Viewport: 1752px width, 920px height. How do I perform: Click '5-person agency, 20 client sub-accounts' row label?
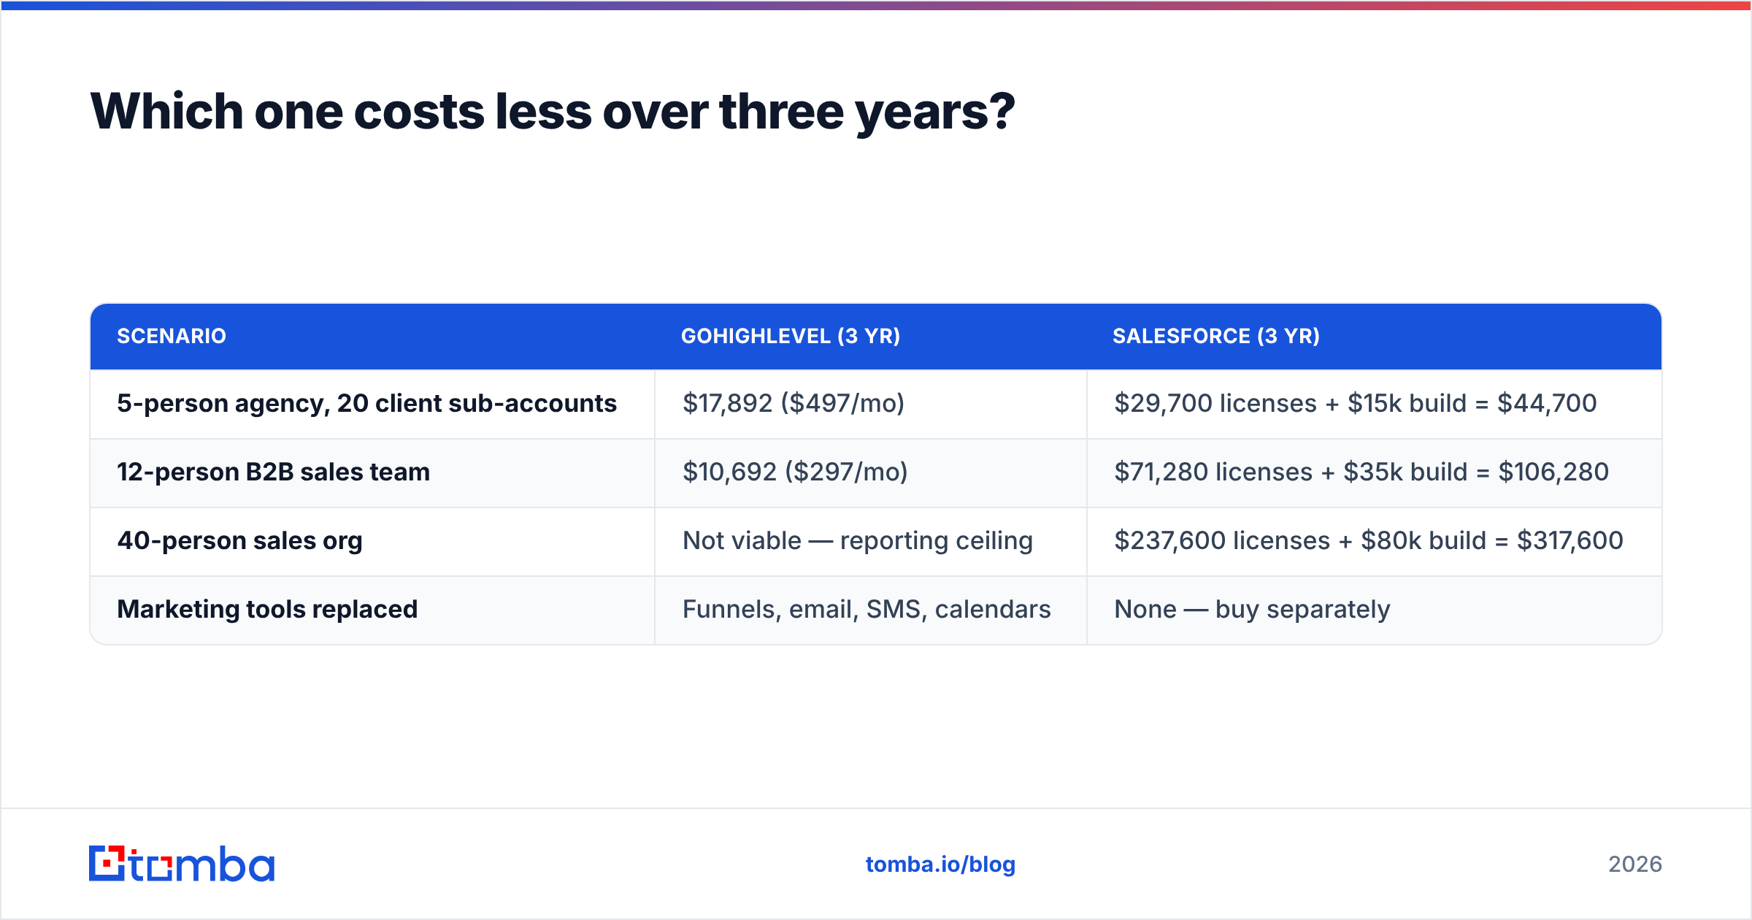pos(367,404)
